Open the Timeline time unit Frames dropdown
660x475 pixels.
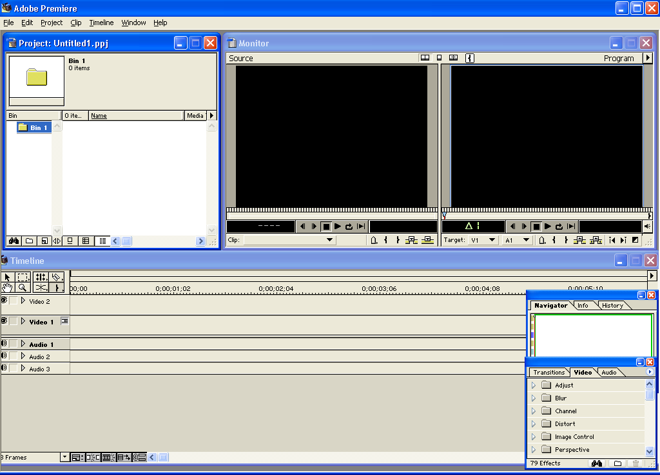tap(64, 457)
